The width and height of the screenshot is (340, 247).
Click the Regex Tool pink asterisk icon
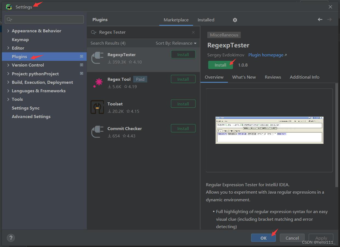(x=97, y=82)
